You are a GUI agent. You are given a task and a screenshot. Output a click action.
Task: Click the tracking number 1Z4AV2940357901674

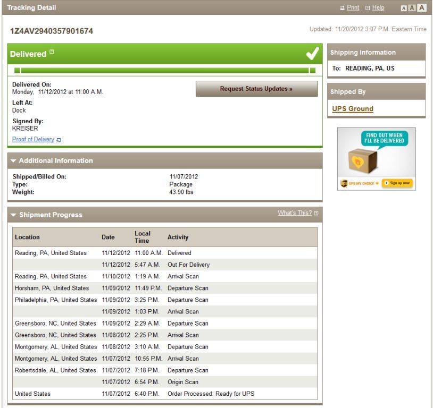51,31
